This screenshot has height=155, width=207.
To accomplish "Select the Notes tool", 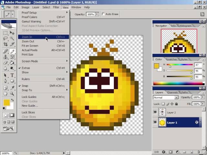I will pyautogui.click(x=5, y=88).
